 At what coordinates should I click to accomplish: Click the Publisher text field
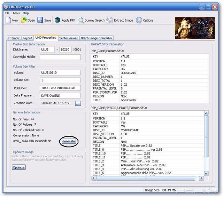[x=60, y=88]
